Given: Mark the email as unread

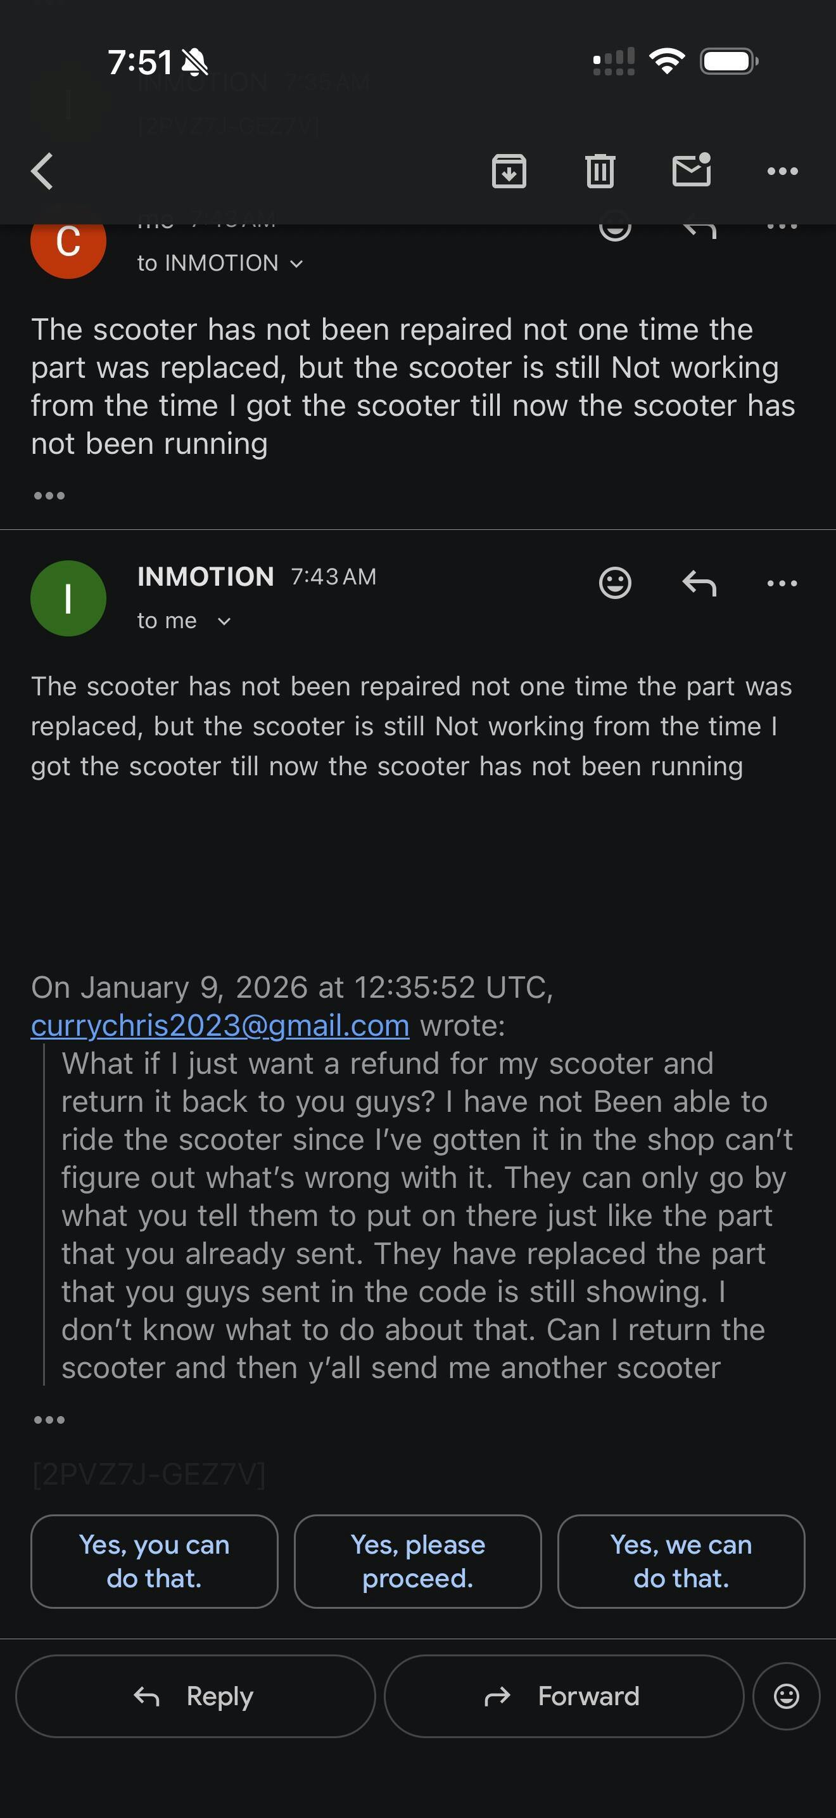Looking at the screenshot, I should (x=691, y=172).
